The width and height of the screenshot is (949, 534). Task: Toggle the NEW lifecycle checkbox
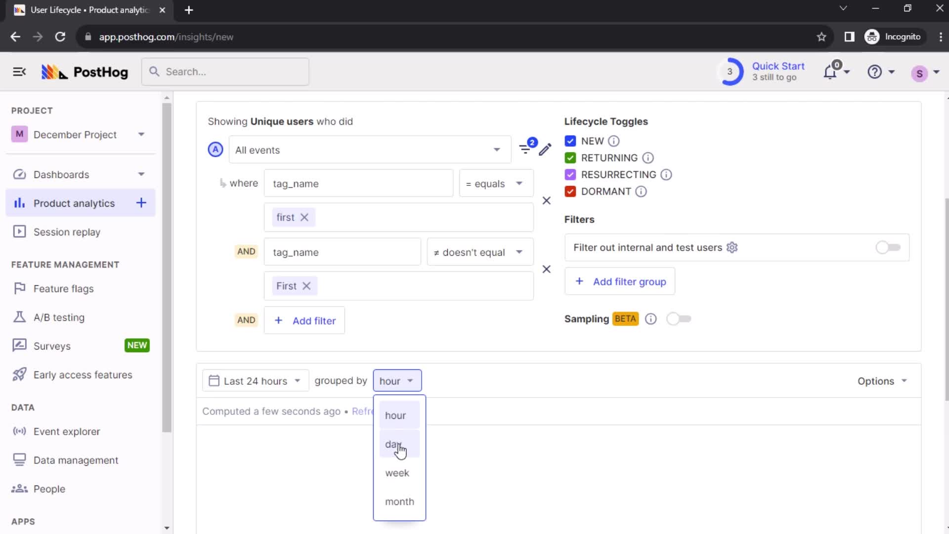[571, 141]
